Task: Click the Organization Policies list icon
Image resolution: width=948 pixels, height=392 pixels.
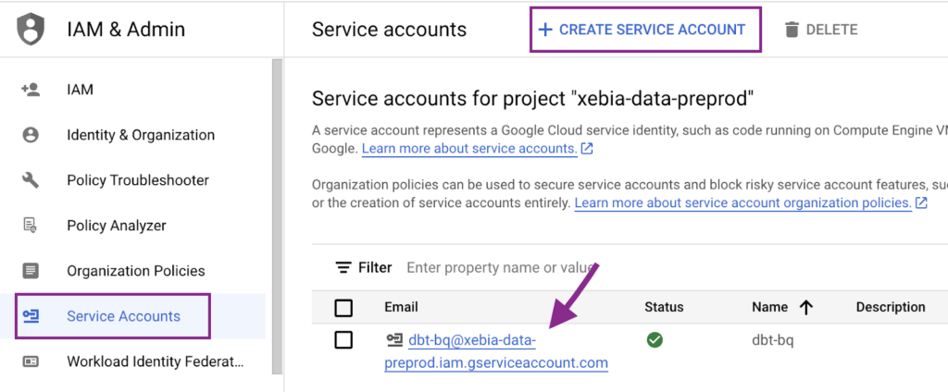Action: tap(31, 271)
